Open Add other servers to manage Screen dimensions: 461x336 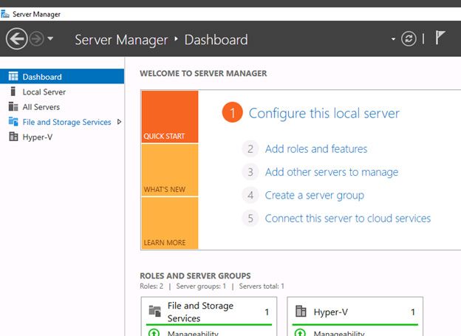tap(331, 172)
